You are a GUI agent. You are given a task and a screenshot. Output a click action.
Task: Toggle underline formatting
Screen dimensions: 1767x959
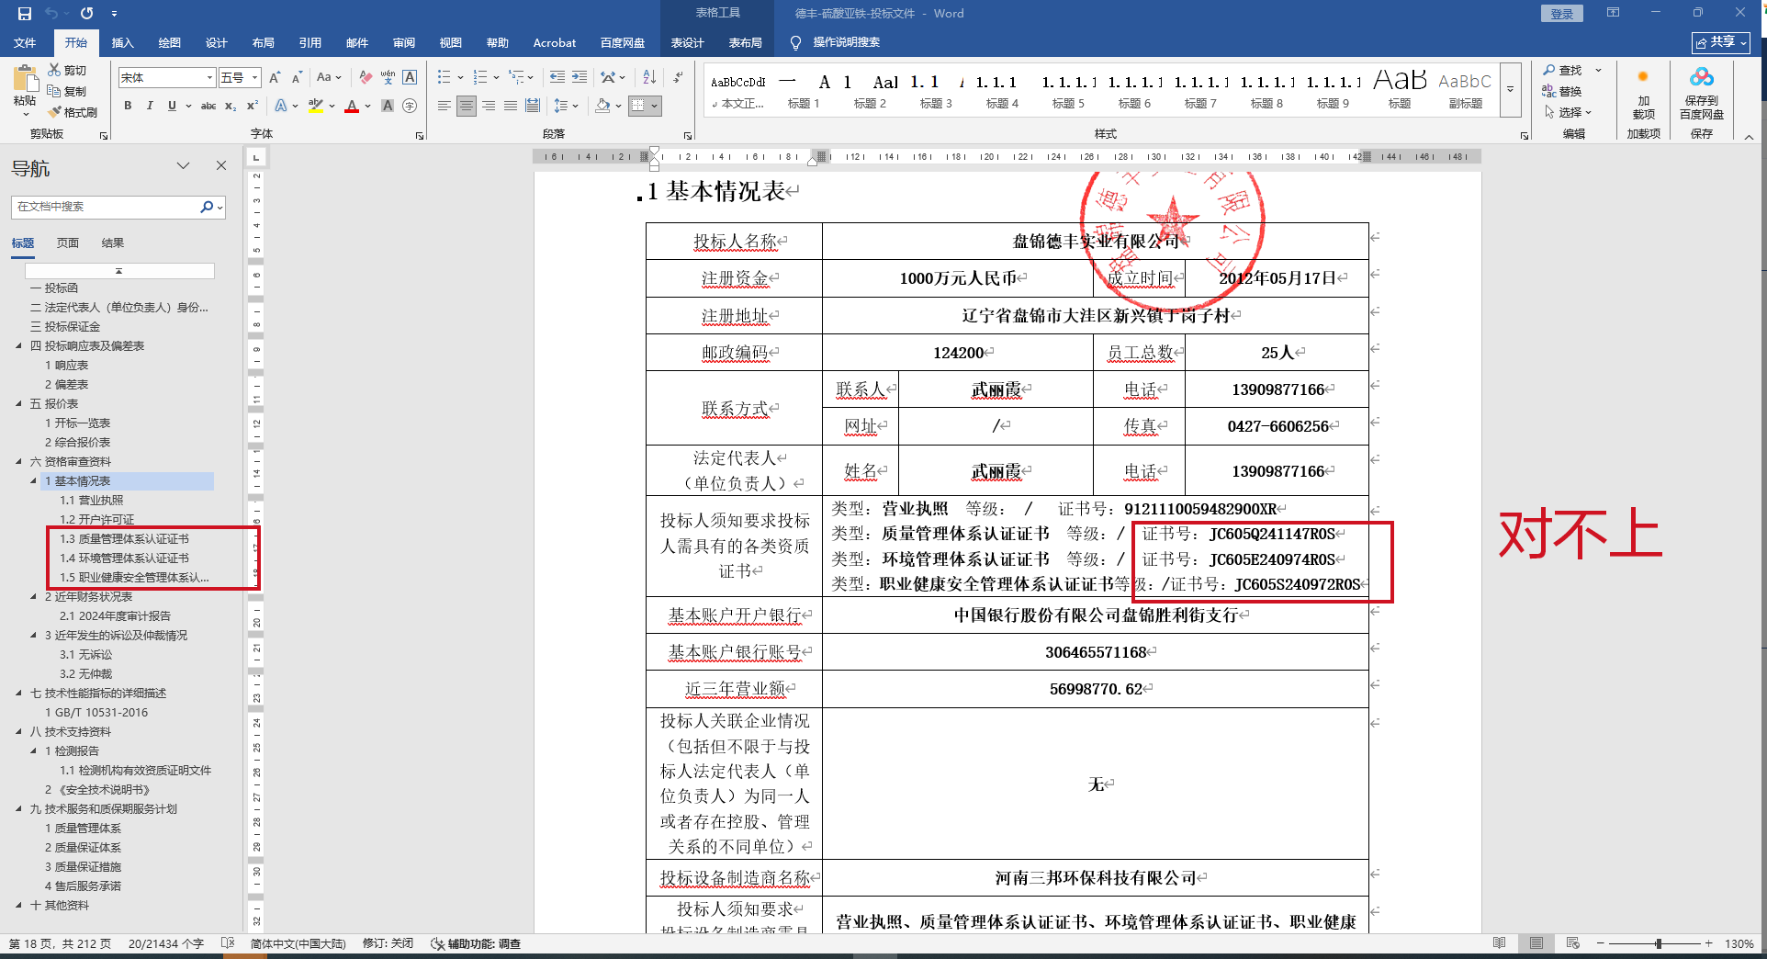pos(172,106)
